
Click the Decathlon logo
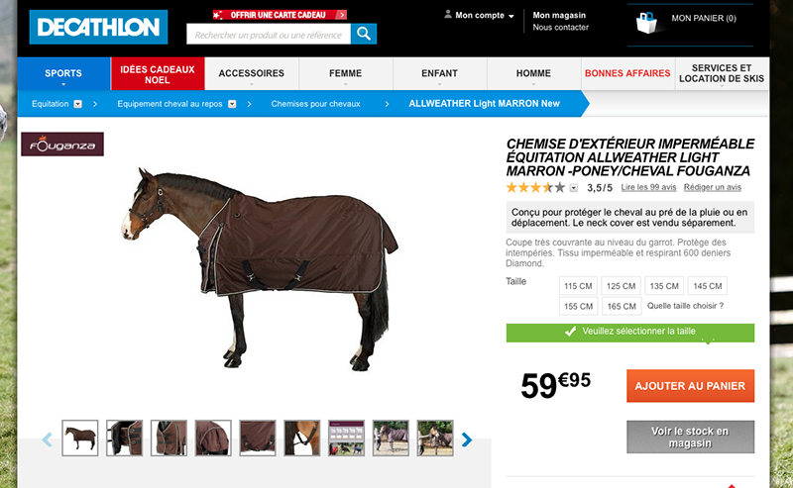pos(98,27)
